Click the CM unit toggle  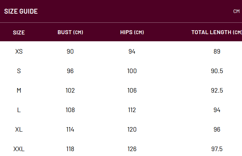coord(236,11)
